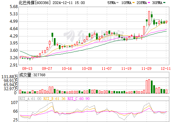Click the timestamp 2024-12-11 15:00
174x122 pixels.
[x=69, y=3]
